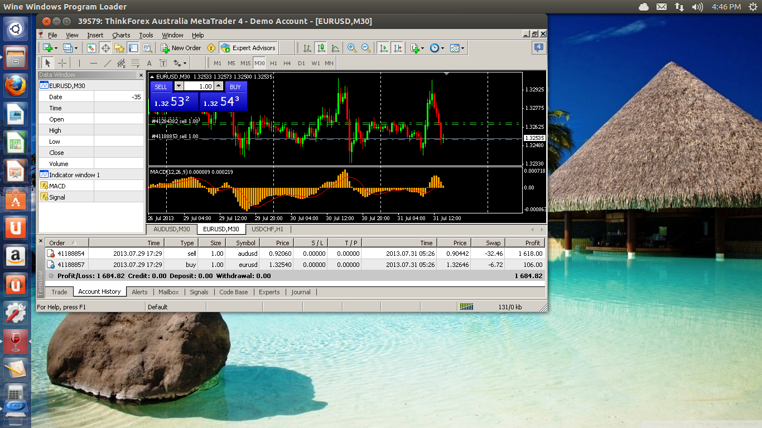This screenshot has height=428, width=762.
Task: Select the cursor arrow tool
Action: 48,63
